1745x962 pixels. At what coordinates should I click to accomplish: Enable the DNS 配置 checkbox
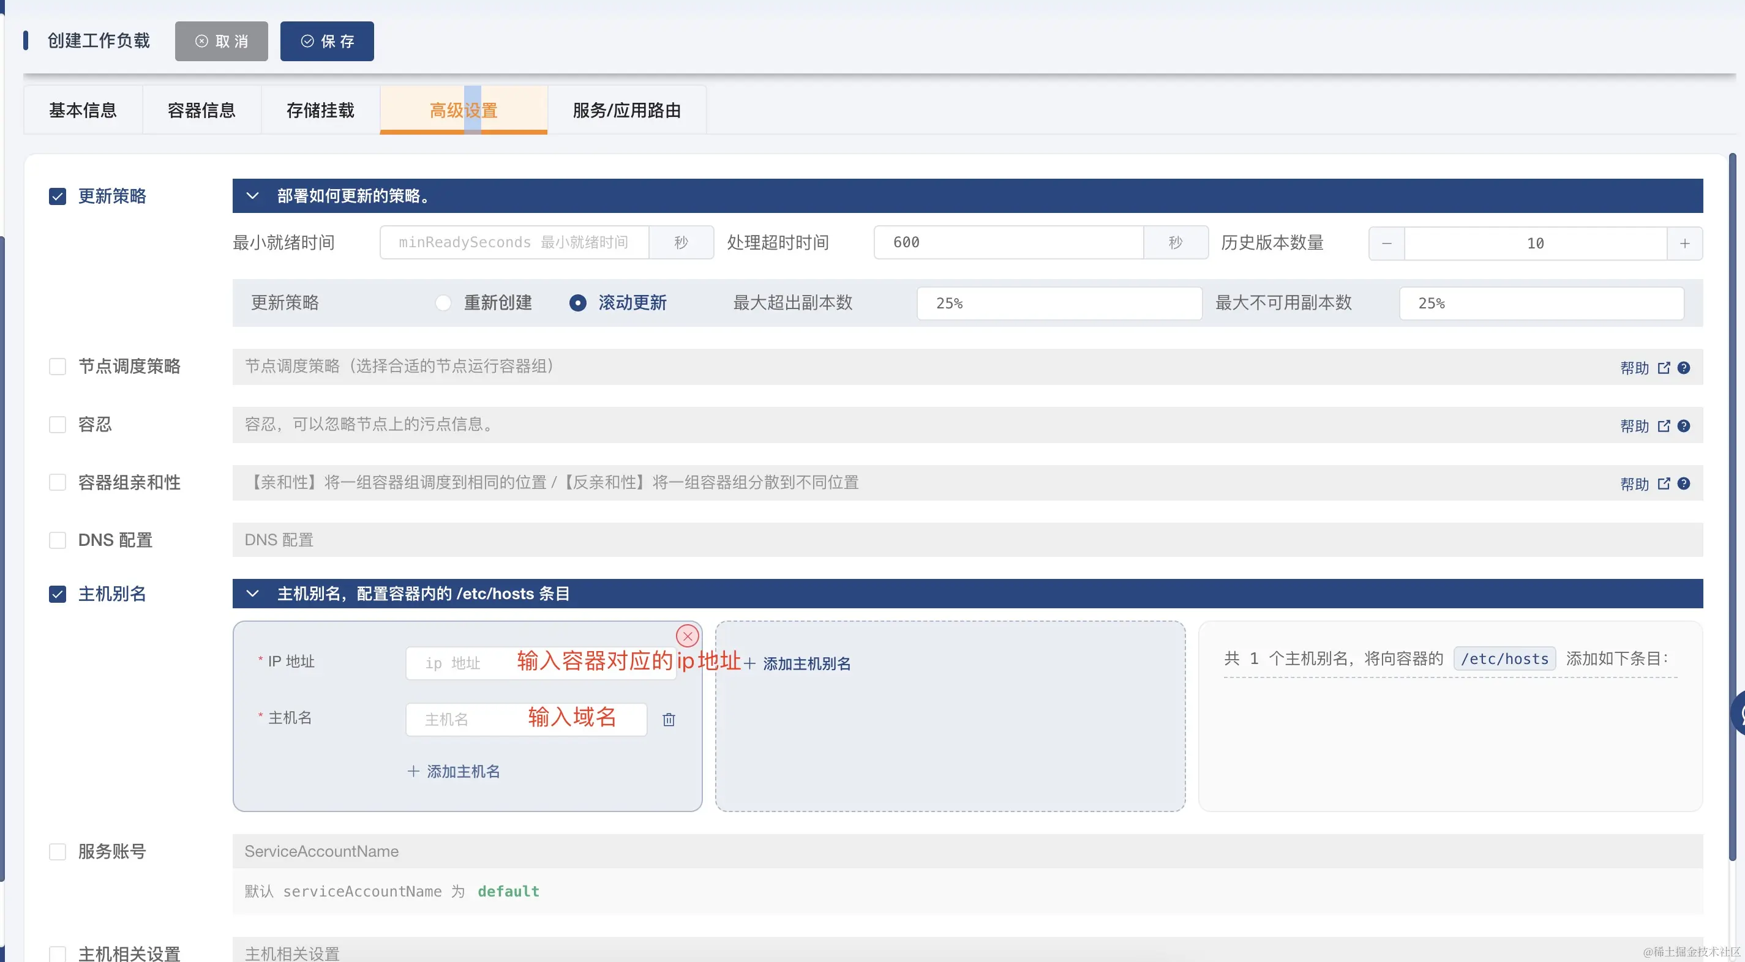coord(58,540)
